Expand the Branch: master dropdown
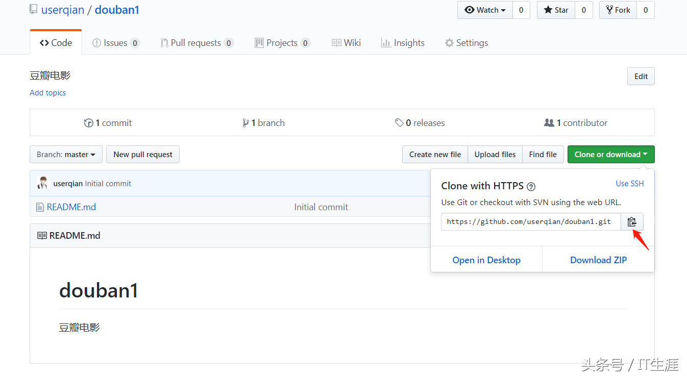Image resolution: width=687 pixels, height=377 pixels. (66, 155)
